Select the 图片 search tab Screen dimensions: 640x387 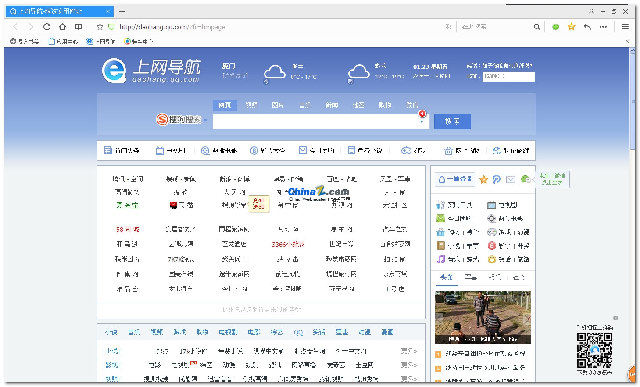tap(278, 105)
